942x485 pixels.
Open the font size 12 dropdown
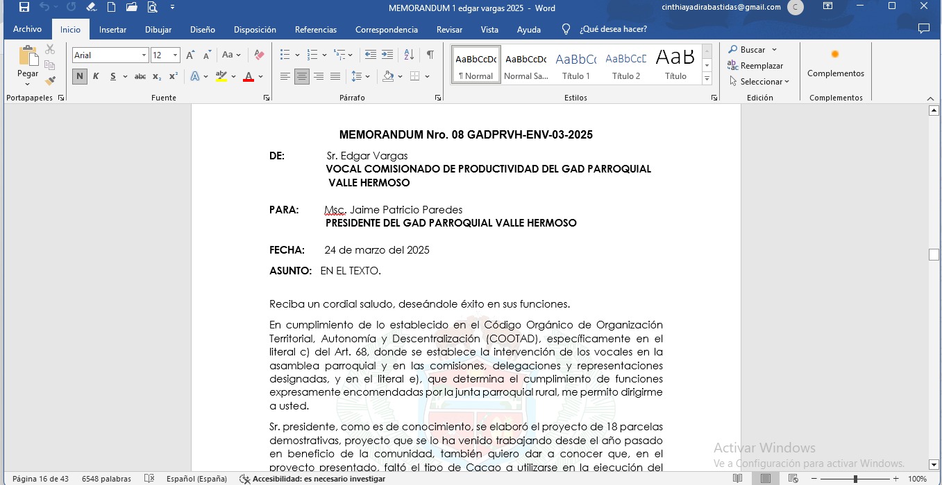point(176,55)
